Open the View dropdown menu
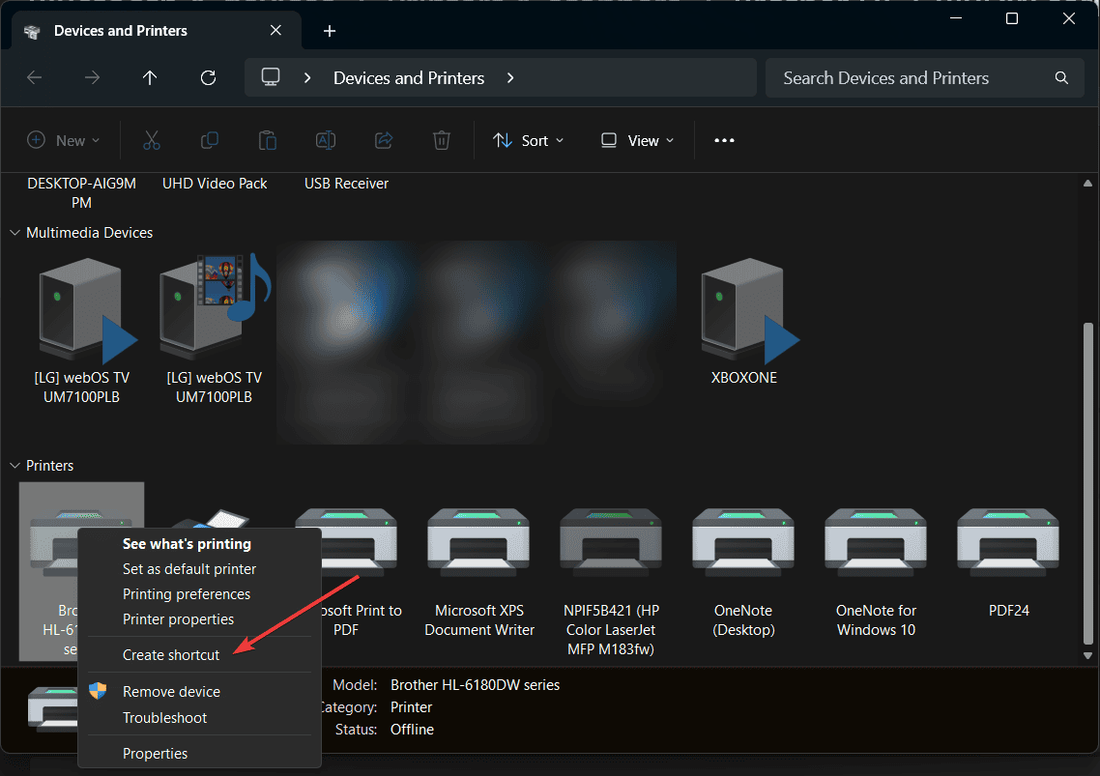This screenshot has width=1100, height=776. coord(637,140)
